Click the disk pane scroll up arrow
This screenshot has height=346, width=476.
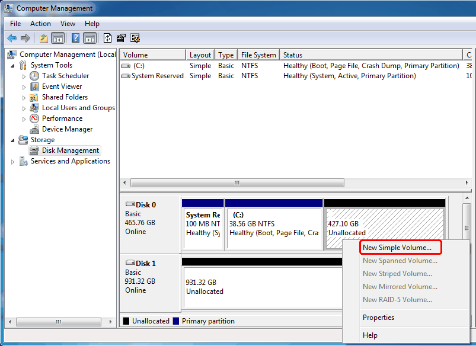pyautogui.click(x=467, y=198)
